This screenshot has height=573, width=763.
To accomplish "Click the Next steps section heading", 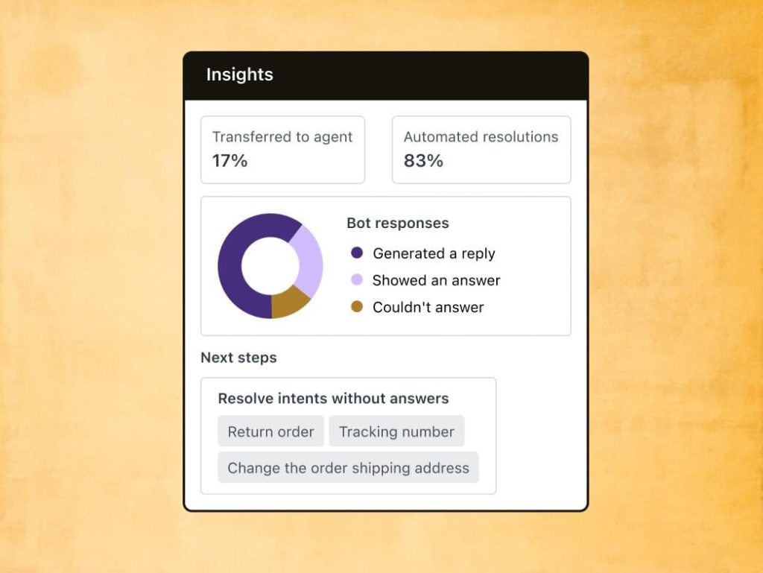I will click(238, 358).
